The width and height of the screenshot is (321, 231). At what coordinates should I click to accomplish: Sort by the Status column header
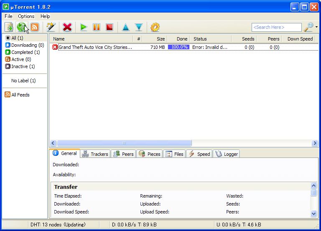[211, 39]
